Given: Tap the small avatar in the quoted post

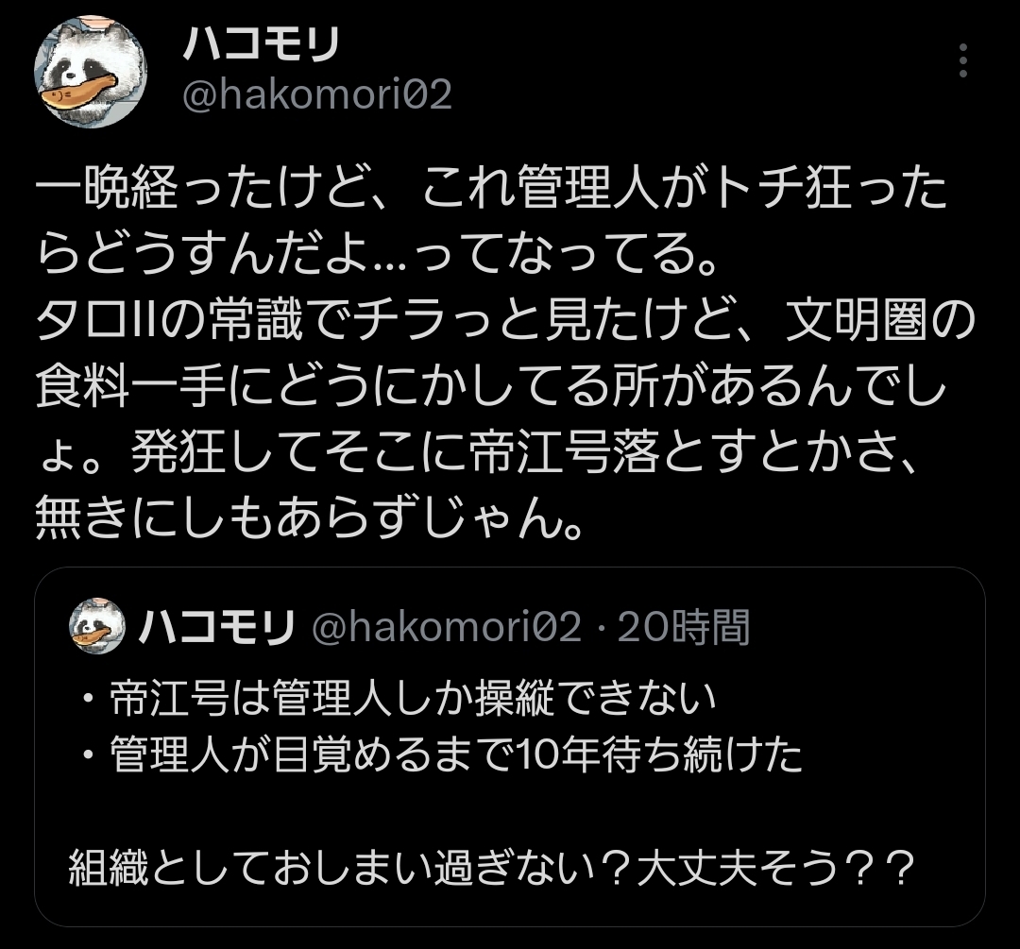Looking at the screenshot, I should pos(97,626).
